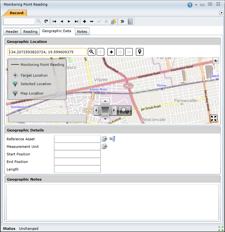This screenshot has width=225, height=232.
Task: Click the cancel X icon in toolbar
Action: pos(106,21)
